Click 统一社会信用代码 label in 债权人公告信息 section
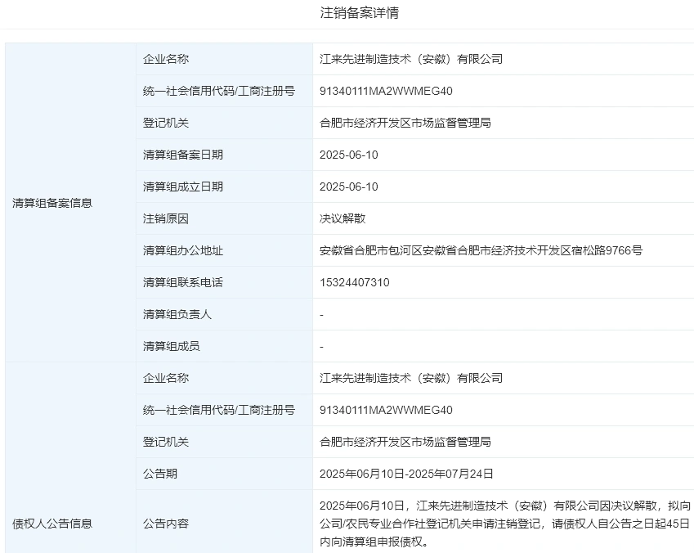 tap(218, 410)
